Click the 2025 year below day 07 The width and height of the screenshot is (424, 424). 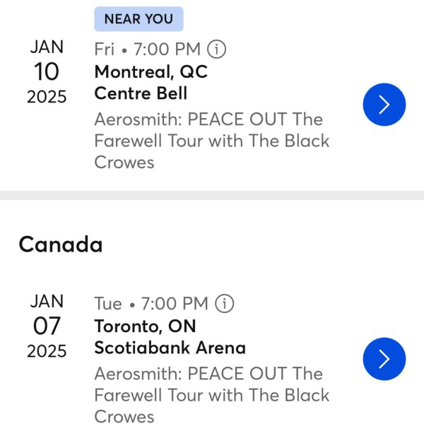[47, 351]
